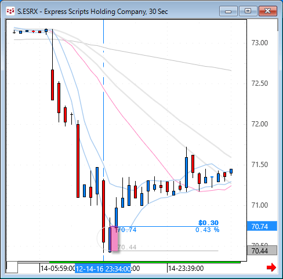The width and height of the screenshot is (283, 279).
Task: Maximize the S.ESRX chart window
Action: (x=248, y=11)
